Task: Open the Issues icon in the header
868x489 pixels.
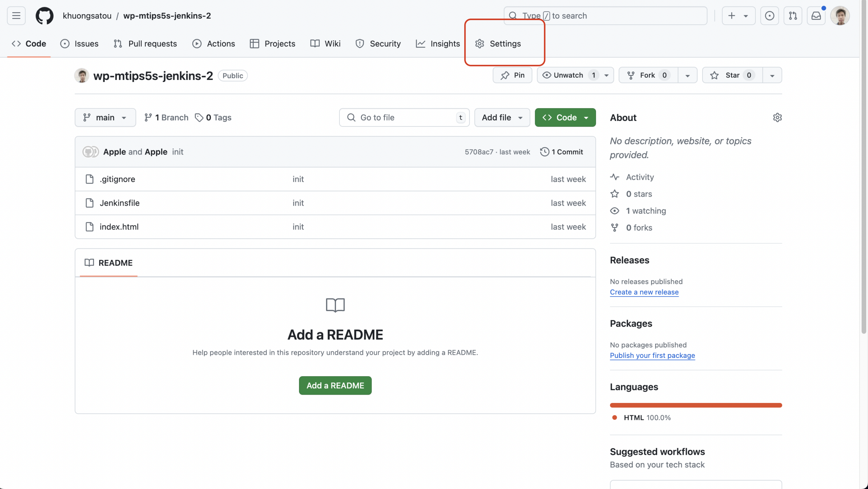Action: click(x=769, y=16)
